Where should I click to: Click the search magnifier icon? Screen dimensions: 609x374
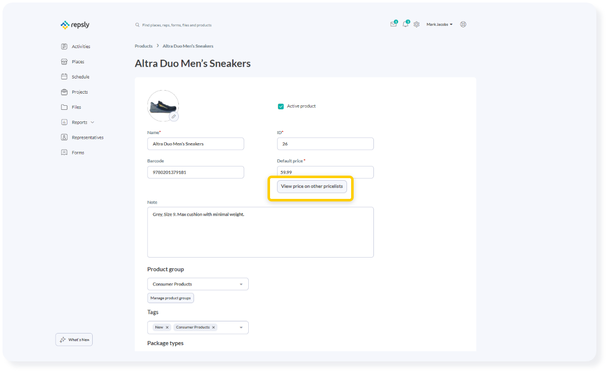[137, 25]
